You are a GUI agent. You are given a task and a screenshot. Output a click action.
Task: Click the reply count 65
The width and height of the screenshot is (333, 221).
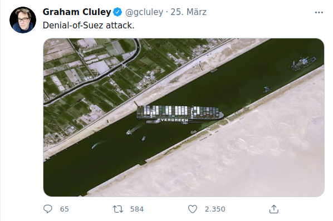click(64, 209)
